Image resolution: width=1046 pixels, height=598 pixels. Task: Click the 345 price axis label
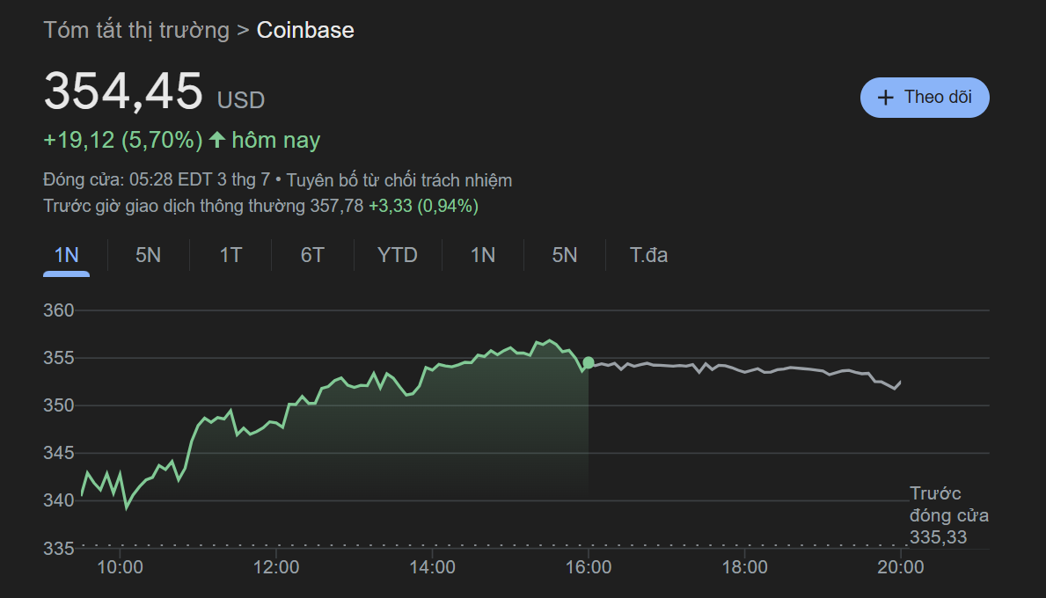[x=59, y=453]
